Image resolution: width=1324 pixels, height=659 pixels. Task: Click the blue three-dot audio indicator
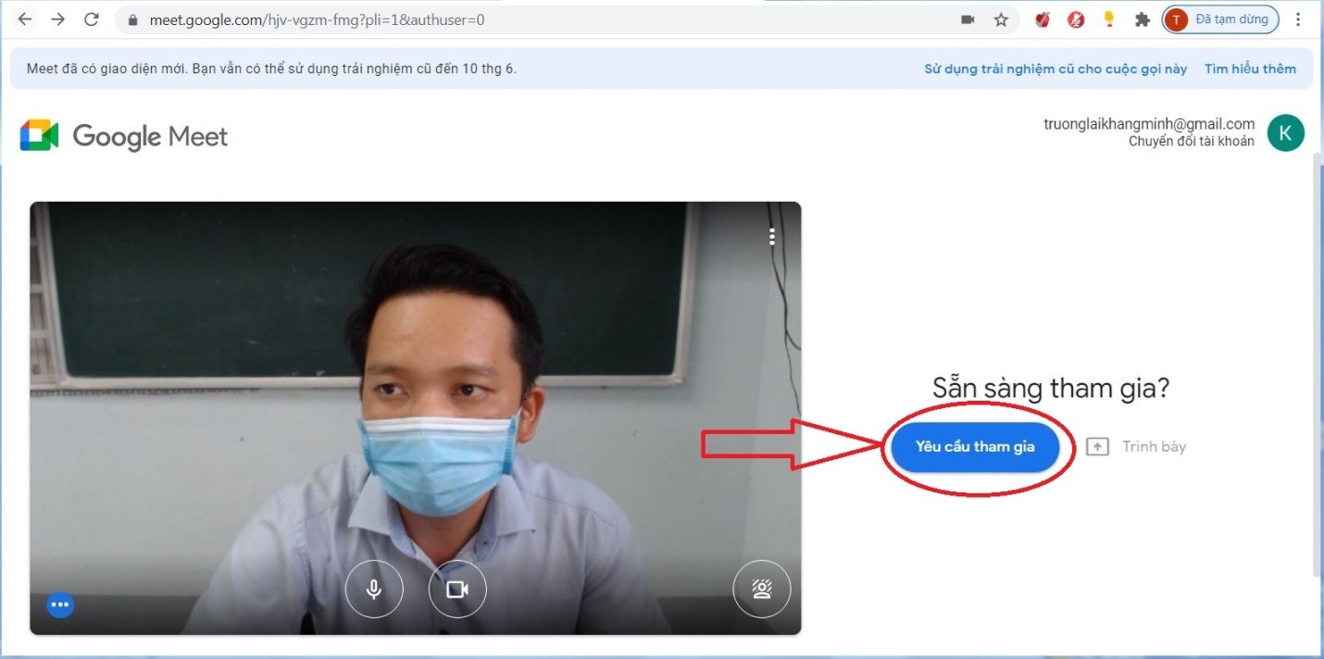[60, 604]
